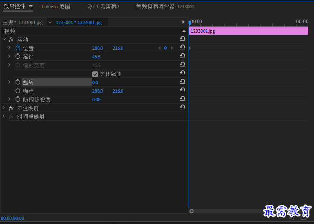This screenshot has width=314, height=224.
Task: Reset the 缩放宽度 parameter
Action: 182,64
